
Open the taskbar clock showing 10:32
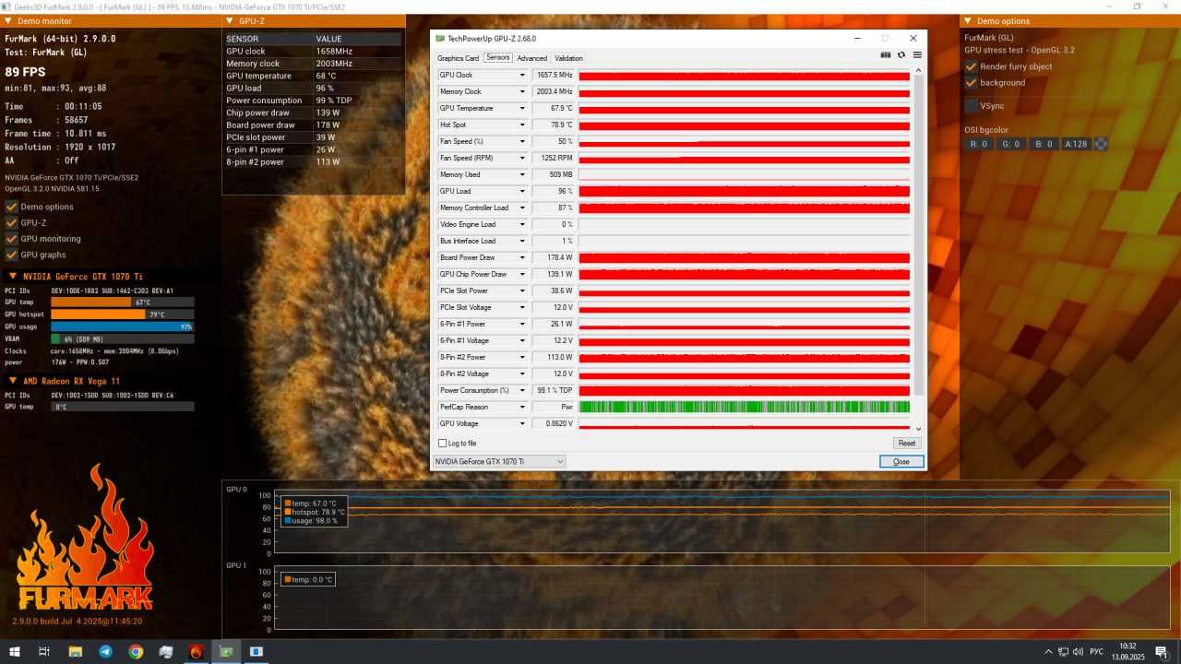1127,651
